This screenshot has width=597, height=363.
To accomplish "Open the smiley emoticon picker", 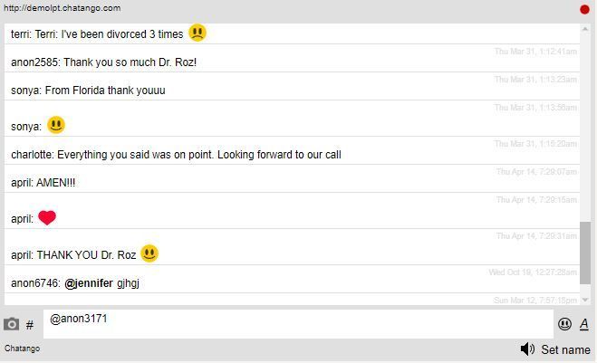I will coord(564,324).
